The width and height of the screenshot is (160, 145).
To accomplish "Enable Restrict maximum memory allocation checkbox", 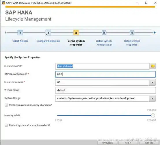I will (6, 105).
